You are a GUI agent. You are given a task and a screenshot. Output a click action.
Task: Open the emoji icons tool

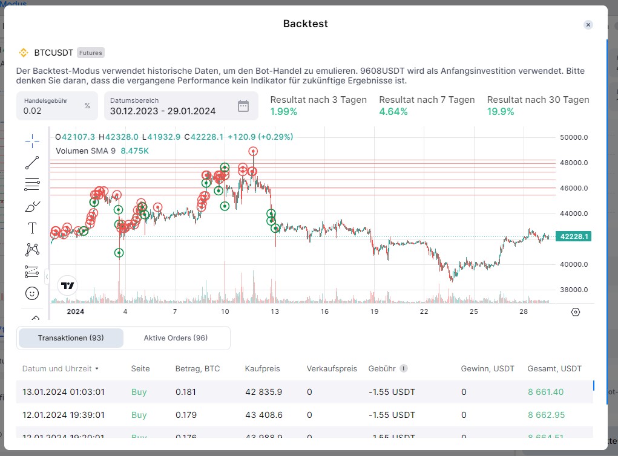(32, 293)
